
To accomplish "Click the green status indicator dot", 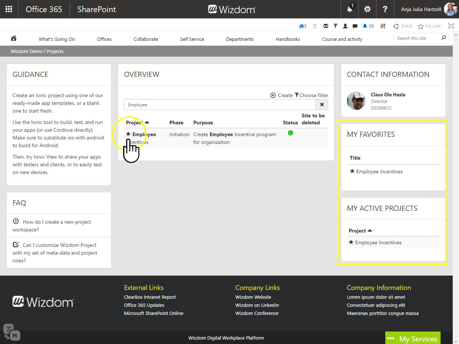I will click(x=290, y=133).
